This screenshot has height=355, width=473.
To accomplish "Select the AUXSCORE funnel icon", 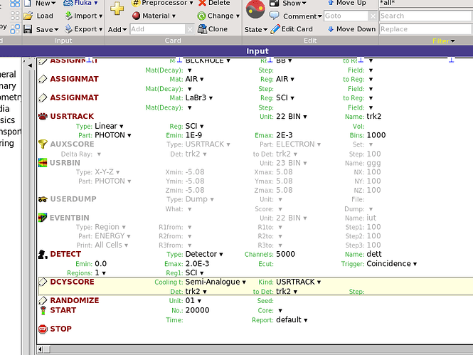I will point(43,144).
